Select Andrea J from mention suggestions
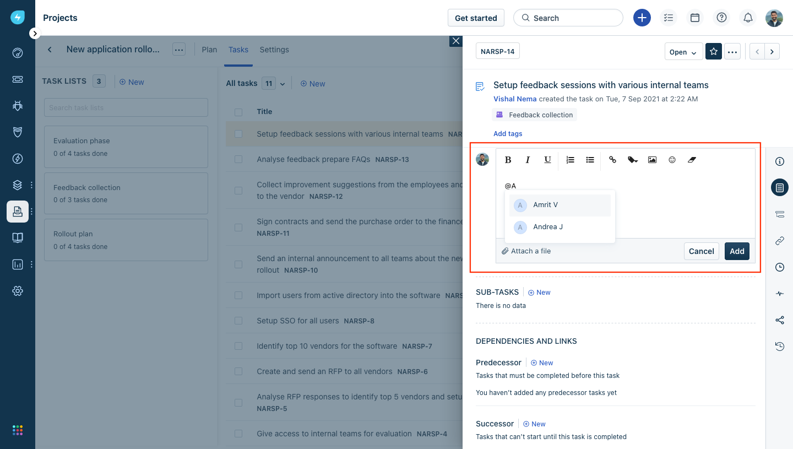 pos(560,227)
